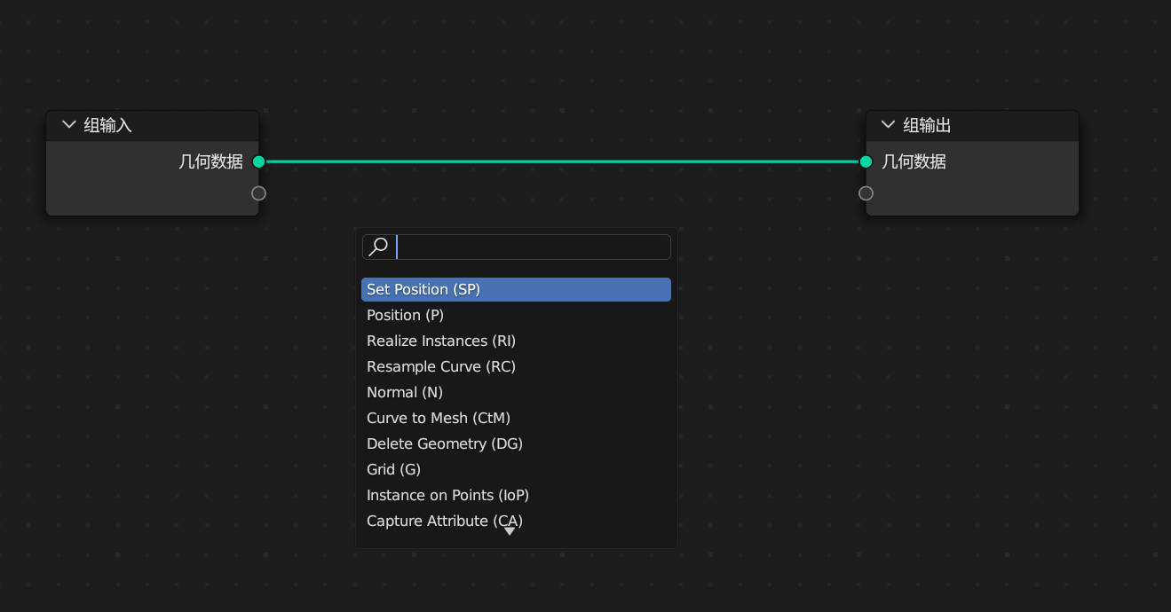Image resolution: width=1171 pixels, height=612 pixels.
Task: Choose Instance on Points (IoP)
Action: pyautogui.click(x=447, y=495)
